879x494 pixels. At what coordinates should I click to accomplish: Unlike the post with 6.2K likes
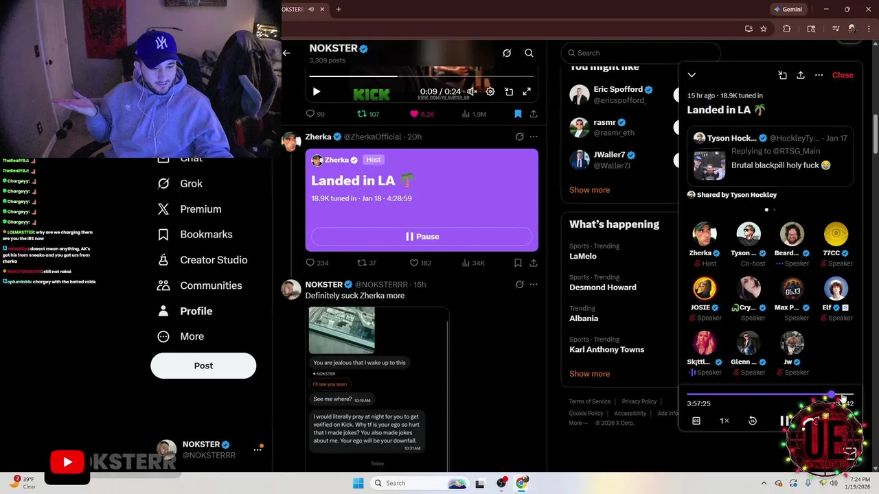[422, 114]
